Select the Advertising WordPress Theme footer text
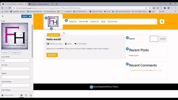The height and width of the screenshot is (100, 178). click(106, 87)
